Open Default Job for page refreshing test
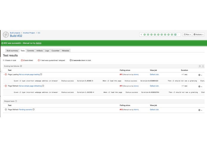Viewport: 207px width, 147px height. click(x=154, y=86)
